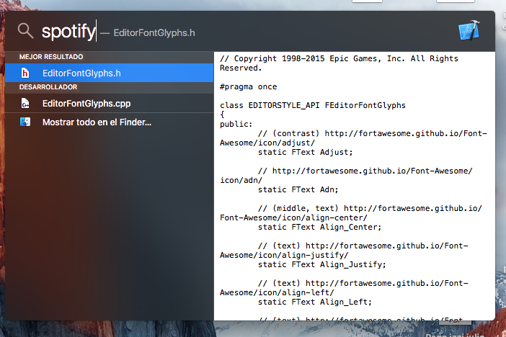Click the (middle, text) comment URL line

pos(370,208)
